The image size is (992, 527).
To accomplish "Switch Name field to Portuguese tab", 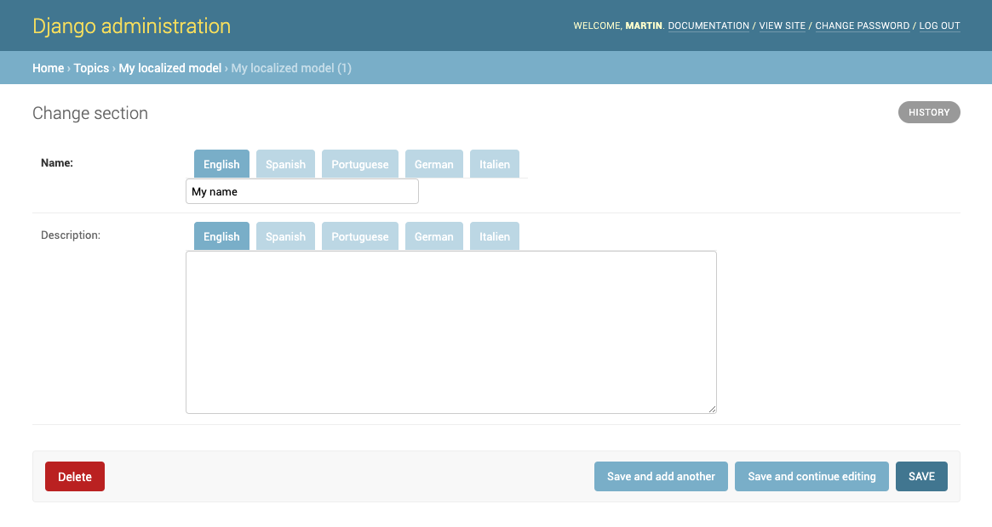I will click(359, 164).
